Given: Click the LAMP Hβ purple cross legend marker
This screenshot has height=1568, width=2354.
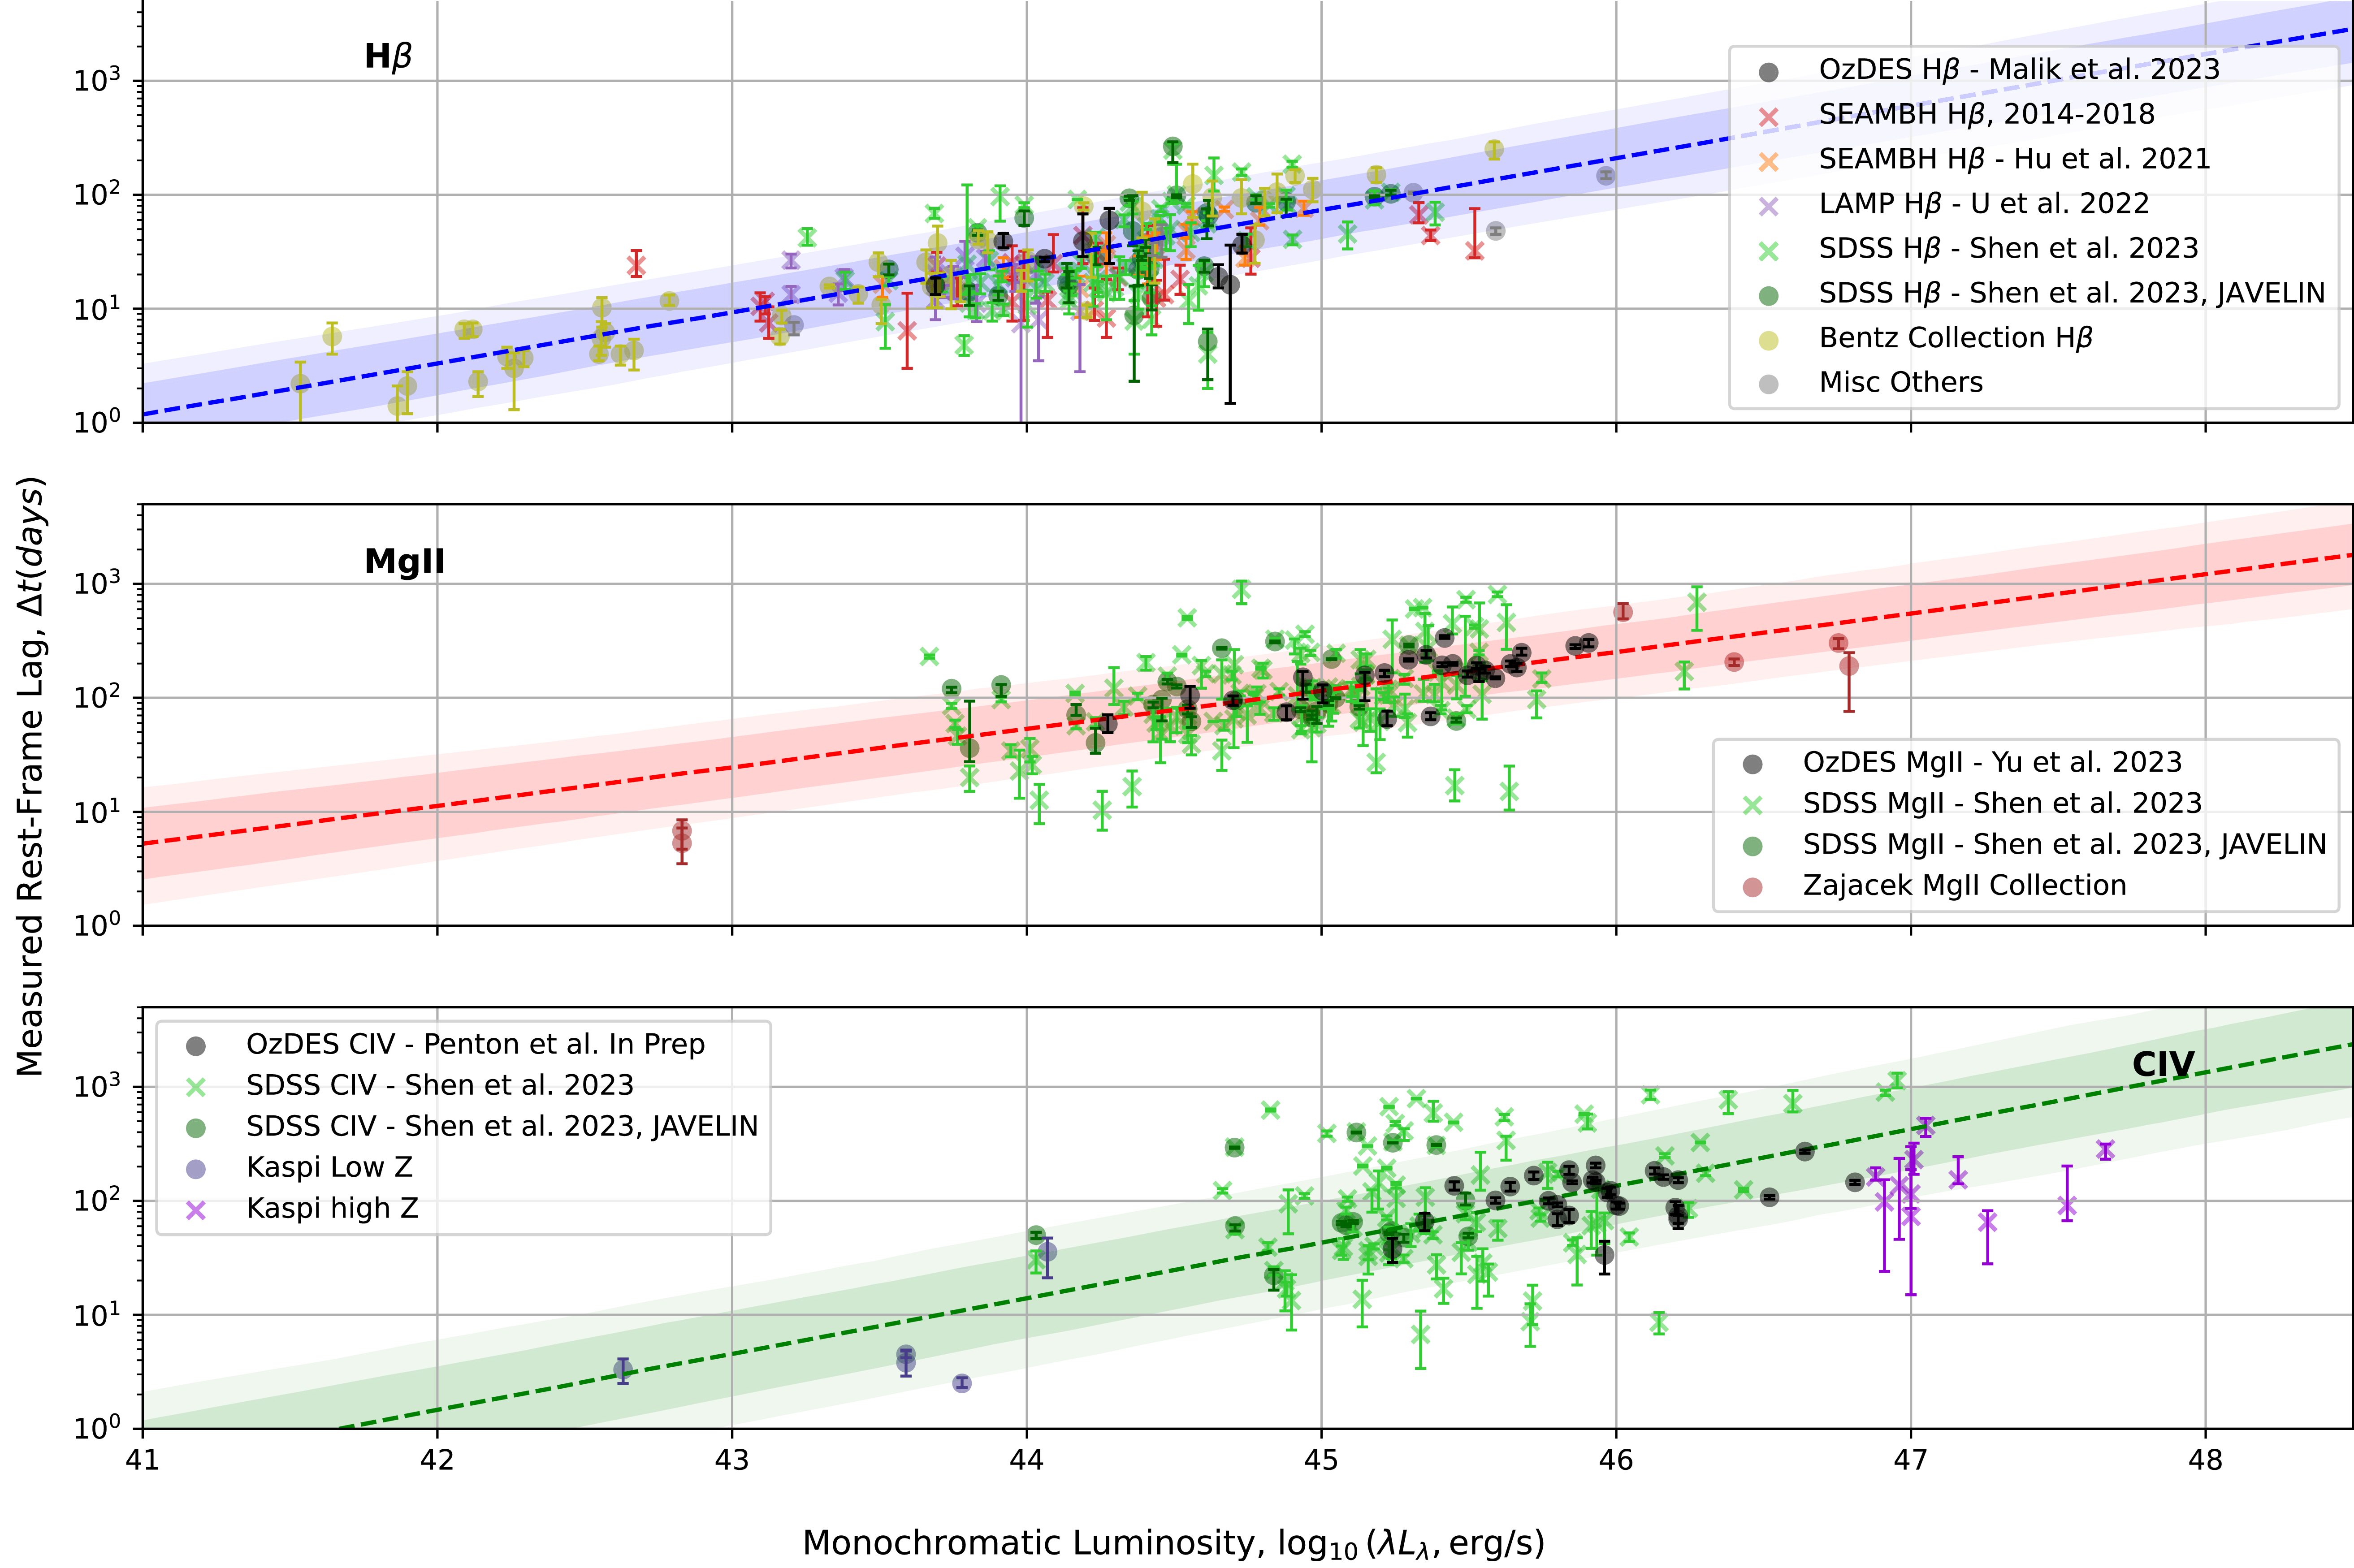Looking at the screenshot, I should click(x=1768, y=206).
